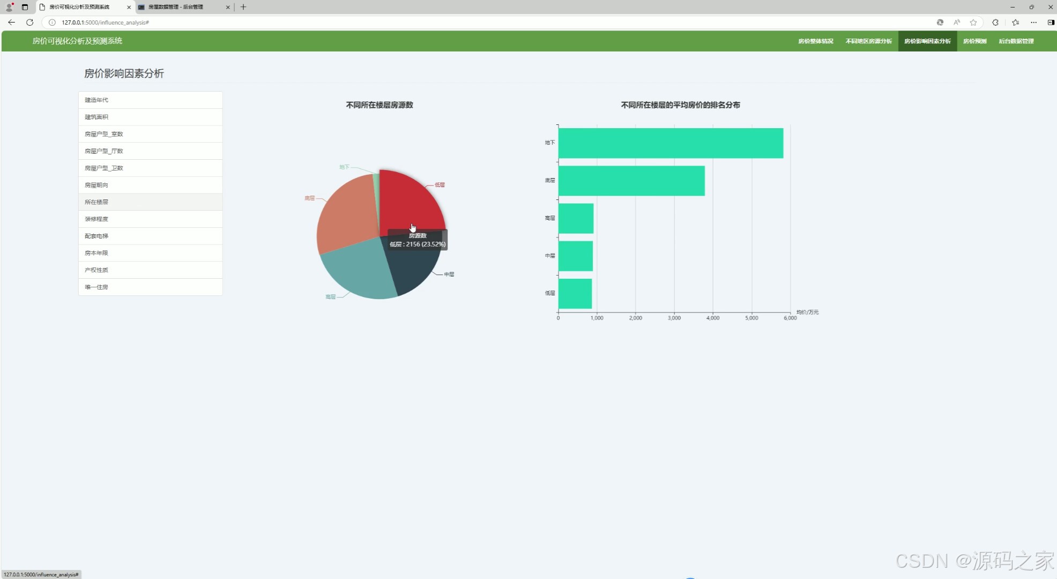Screen dimensions: 1057x579
Task: Click the page refresh icon
Action: tap(30, 23)
